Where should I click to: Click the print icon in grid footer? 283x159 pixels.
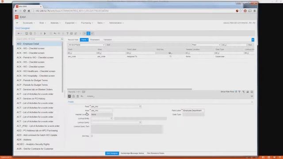tap(248, 92)
